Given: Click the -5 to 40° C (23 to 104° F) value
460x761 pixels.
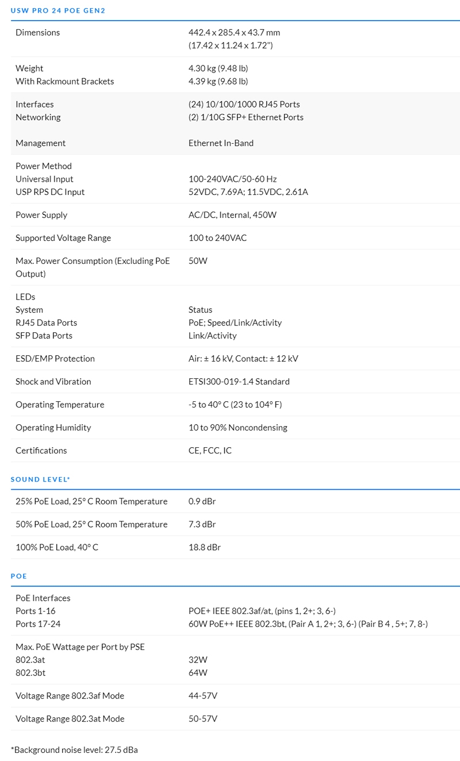Looking at the screenshot, I should [x=235, y=405].
